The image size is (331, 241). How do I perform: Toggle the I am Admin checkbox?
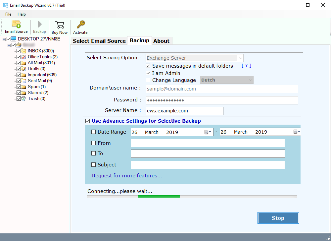click(148, 73)
